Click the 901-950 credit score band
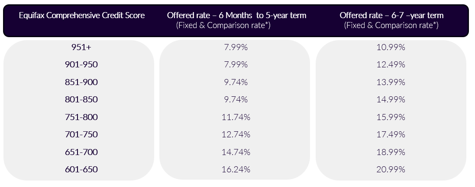 [x=81, y=65]
